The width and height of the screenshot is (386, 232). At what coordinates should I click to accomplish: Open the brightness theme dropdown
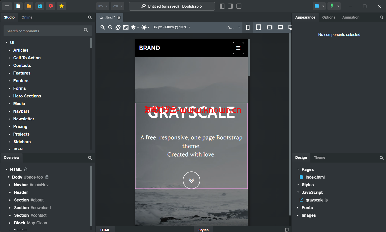145,27
